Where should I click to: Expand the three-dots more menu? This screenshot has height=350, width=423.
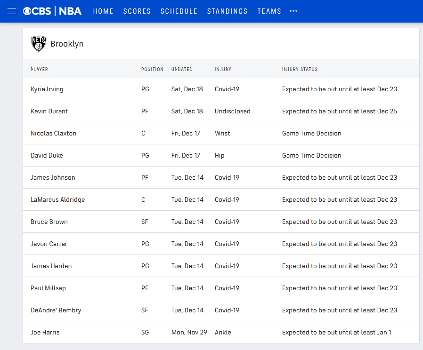click(293, 11)
